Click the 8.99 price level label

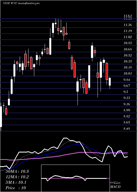[127, 110]
